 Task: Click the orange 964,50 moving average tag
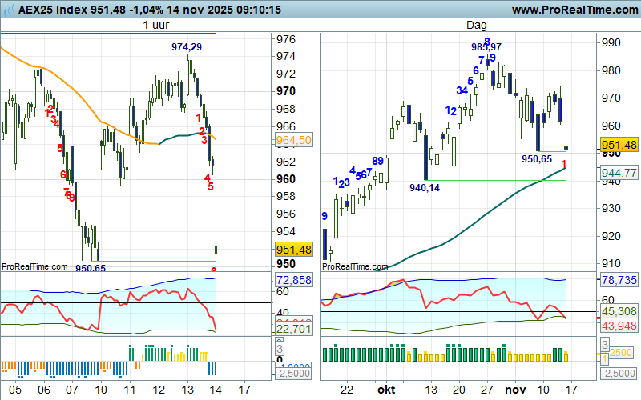point(293,140)
